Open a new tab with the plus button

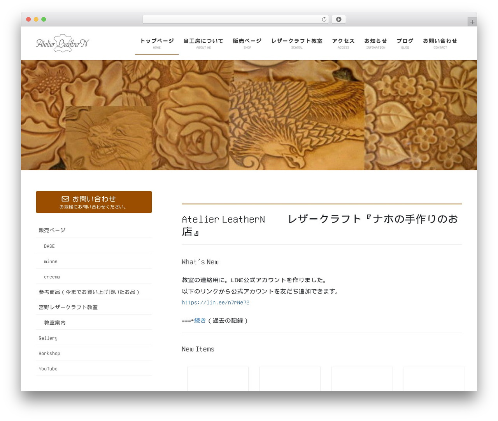(472, 22)
